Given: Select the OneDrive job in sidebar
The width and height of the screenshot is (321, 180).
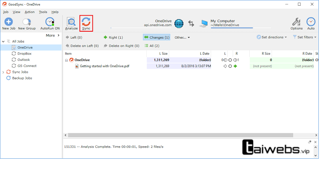Looking at the screenshot, I should point(31,47).
